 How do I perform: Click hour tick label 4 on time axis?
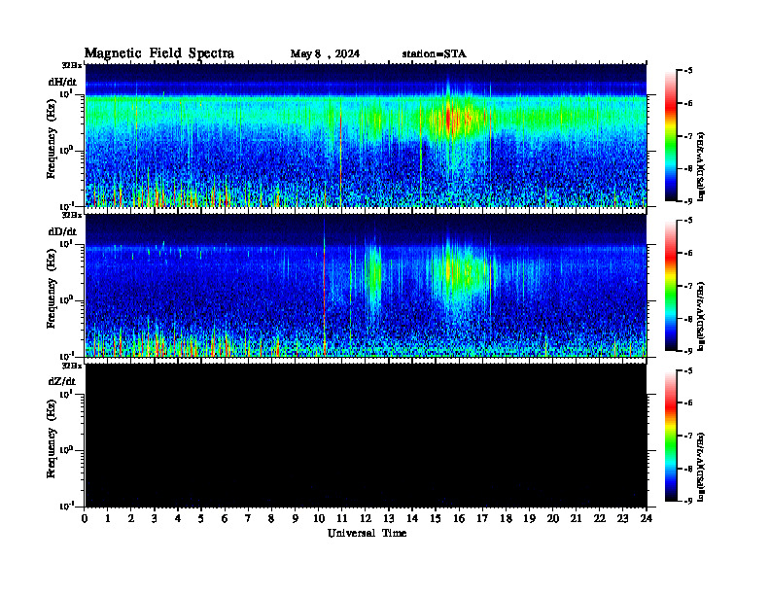(178, 519)
